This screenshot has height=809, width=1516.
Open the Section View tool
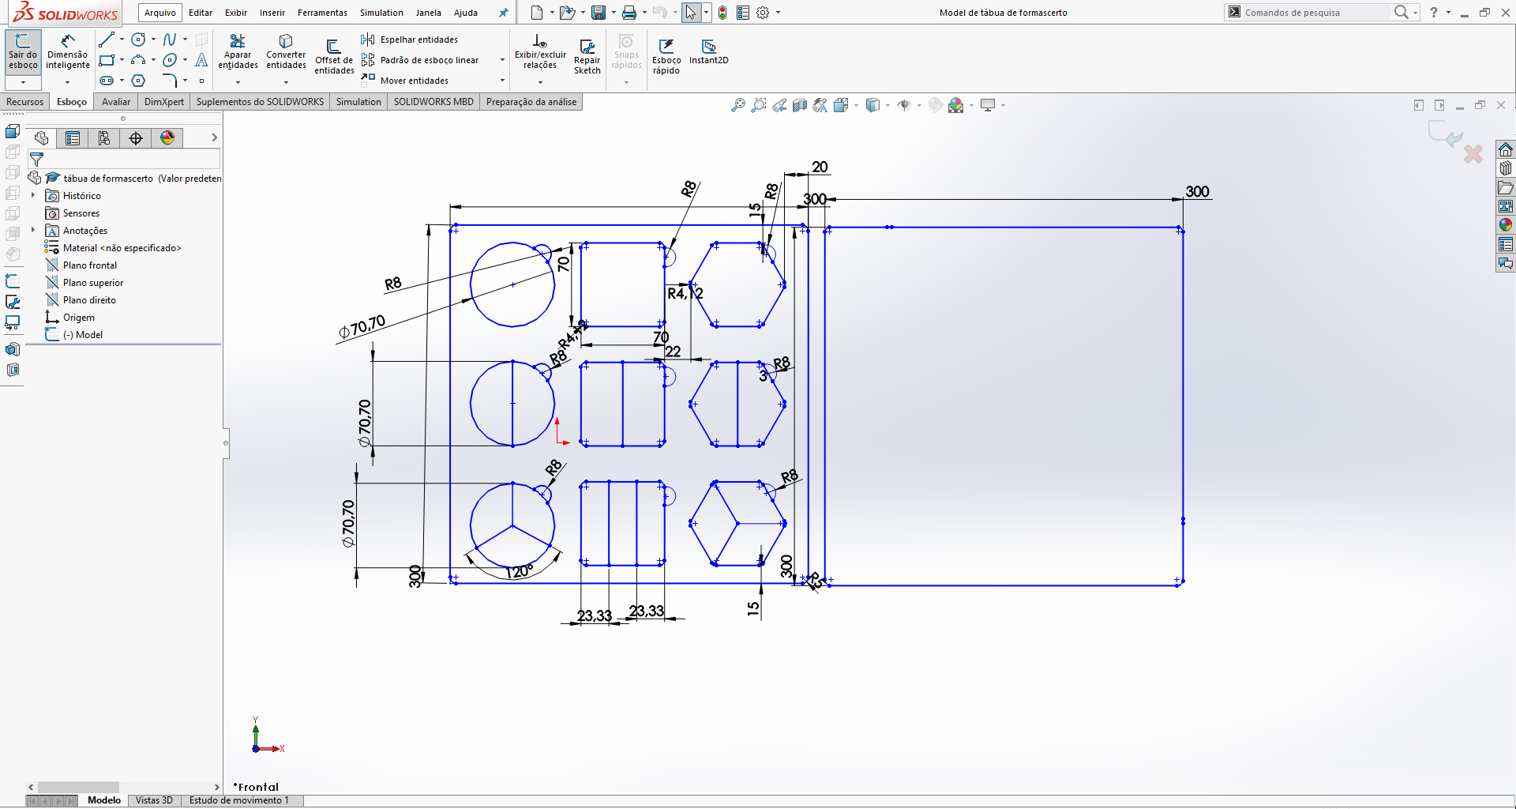point(800,105)
